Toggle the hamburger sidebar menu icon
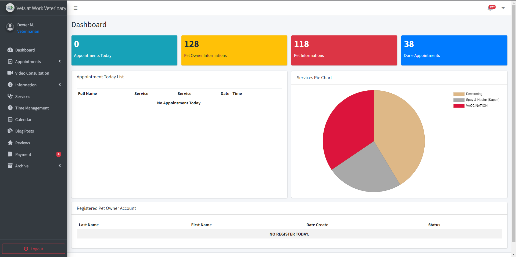 [76, 8]
